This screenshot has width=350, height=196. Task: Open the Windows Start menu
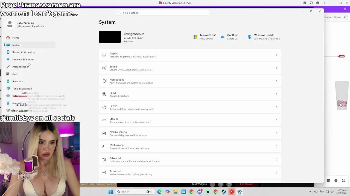click(x=110, y=192)
